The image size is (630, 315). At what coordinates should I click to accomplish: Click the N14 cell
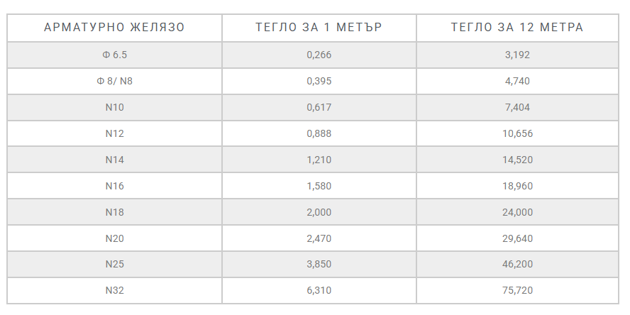click(114, 160)
